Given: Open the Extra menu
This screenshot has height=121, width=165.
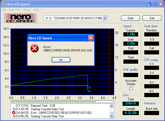Looking at the screenshot, I should coord(27,10).
